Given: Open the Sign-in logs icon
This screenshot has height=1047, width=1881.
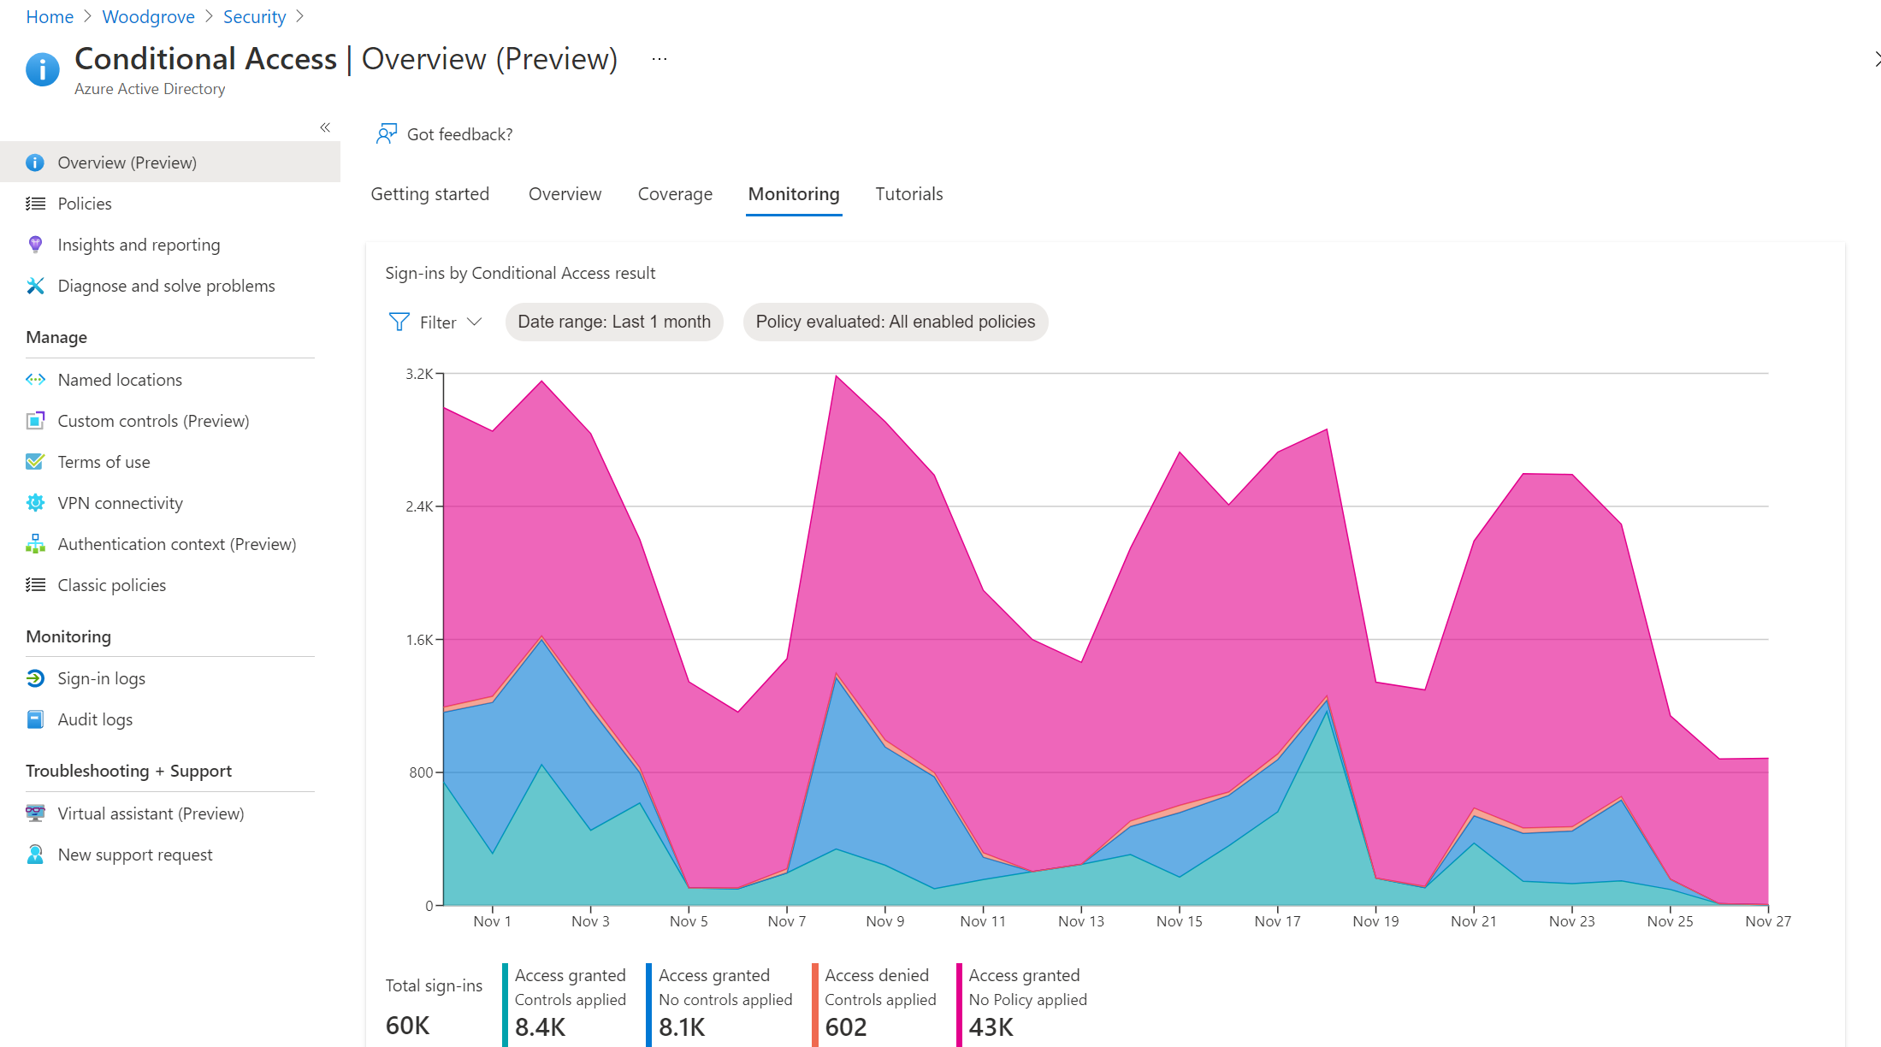Looking at the screenshot, I should pos(35,678).
